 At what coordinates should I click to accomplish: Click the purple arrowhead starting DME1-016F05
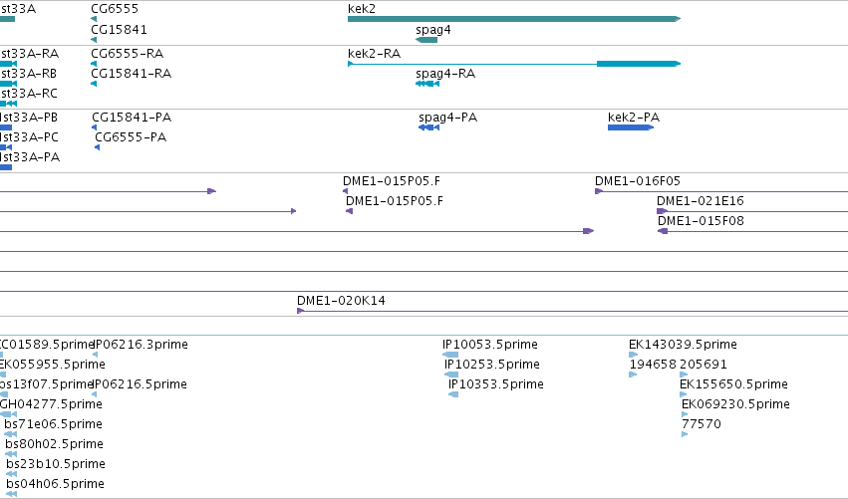(x=599, y=191)
